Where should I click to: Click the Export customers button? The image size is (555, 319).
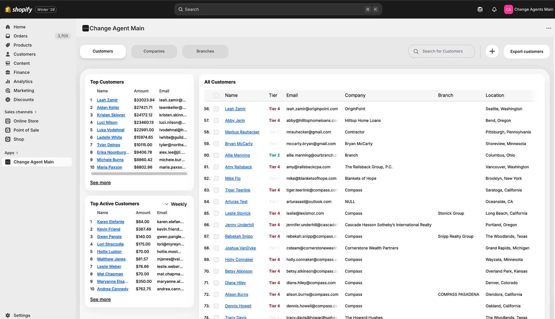(x=527, y=51)
